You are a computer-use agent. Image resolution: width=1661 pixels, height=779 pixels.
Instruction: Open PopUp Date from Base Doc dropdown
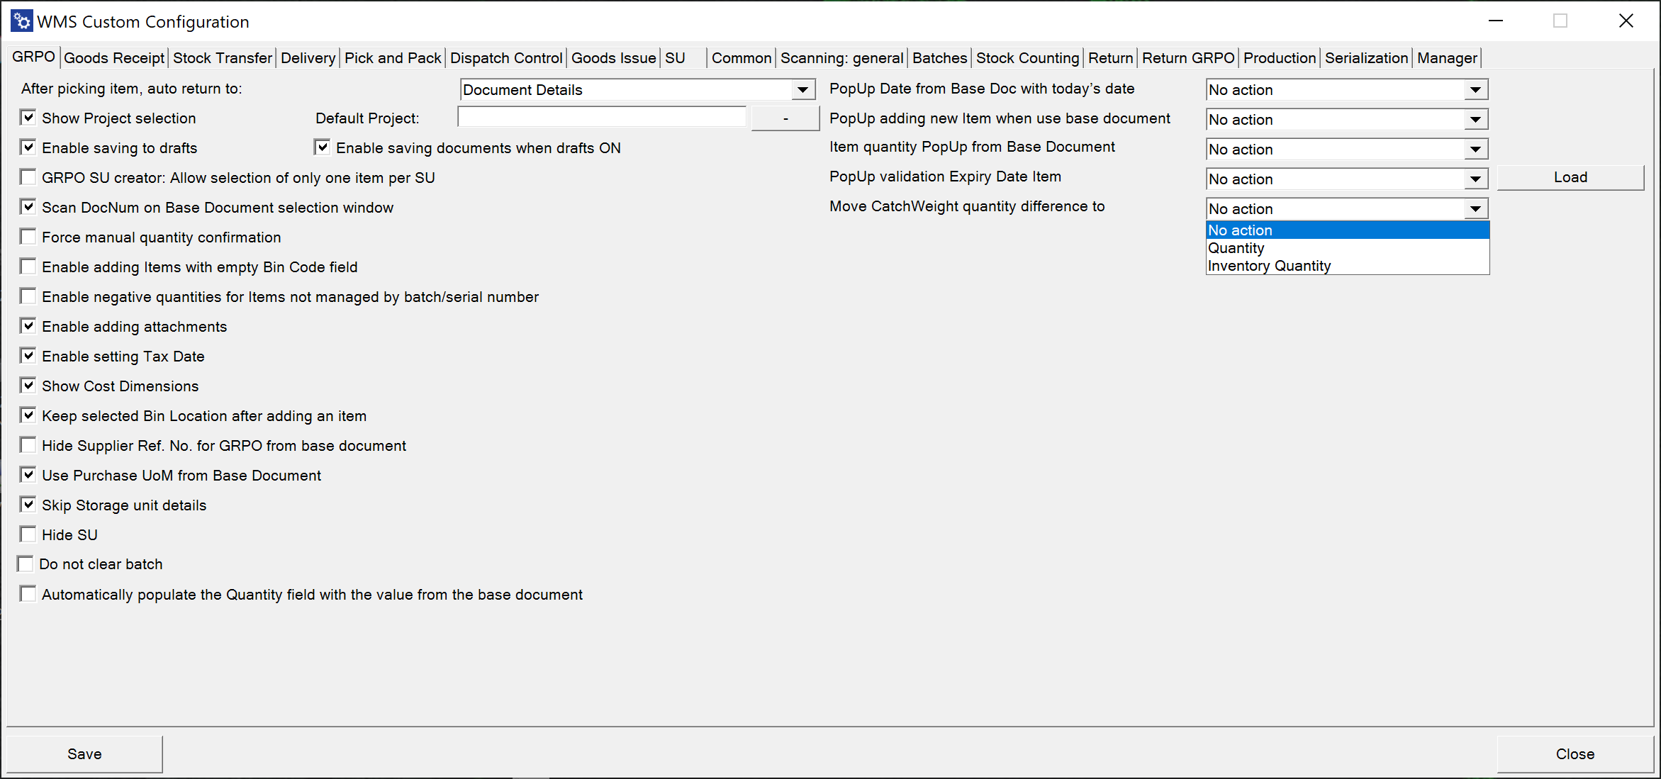coord(1475,89)
